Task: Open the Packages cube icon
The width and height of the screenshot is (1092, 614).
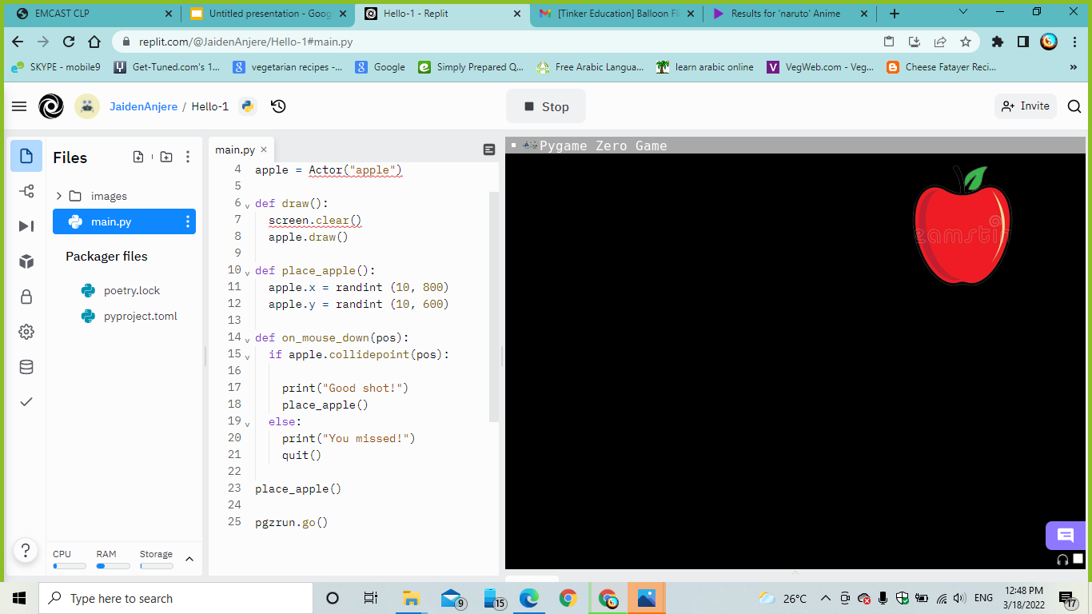Action: tap(26, 261)
